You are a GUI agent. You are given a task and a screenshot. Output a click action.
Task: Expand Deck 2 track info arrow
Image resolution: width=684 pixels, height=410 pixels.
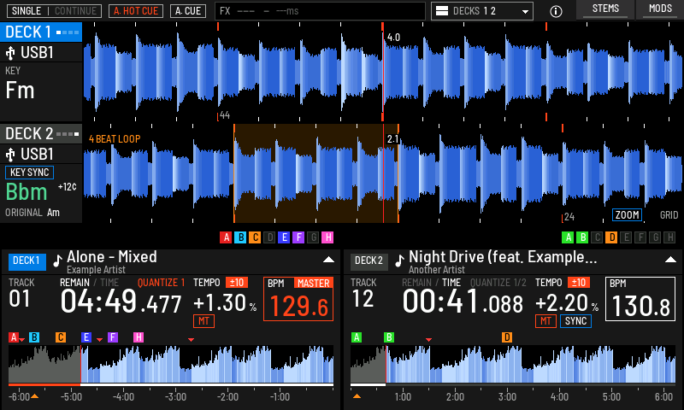click(670, 260)
